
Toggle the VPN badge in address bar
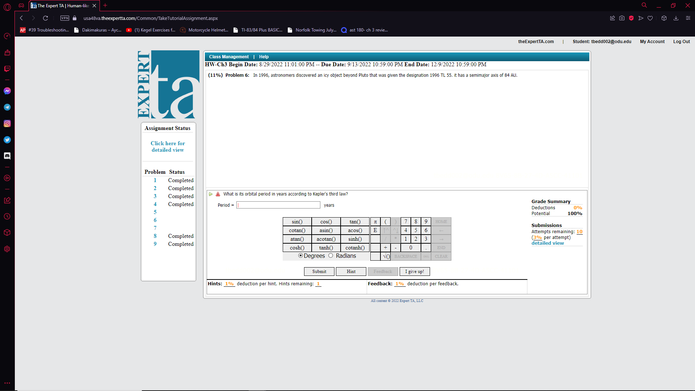tap(65, 18)
